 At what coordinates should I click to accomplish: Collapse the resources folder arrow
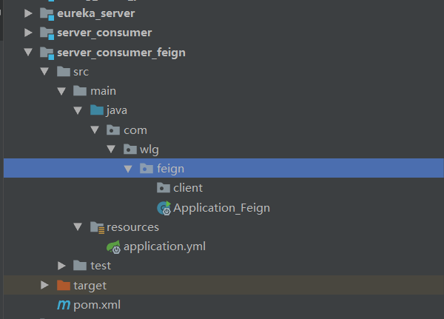point(78,226)
